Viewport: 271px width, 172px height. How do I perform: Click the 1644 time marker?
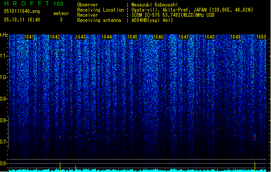tap(107, 37)
